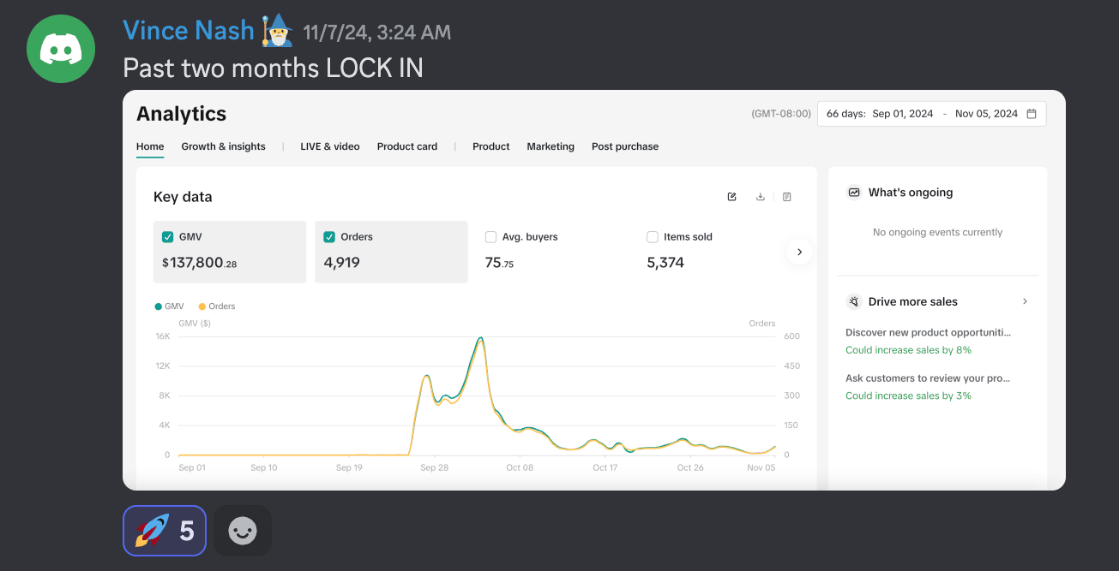Click the download icon in Key data
Screen dimensions: 1119x571
(760, 197)
